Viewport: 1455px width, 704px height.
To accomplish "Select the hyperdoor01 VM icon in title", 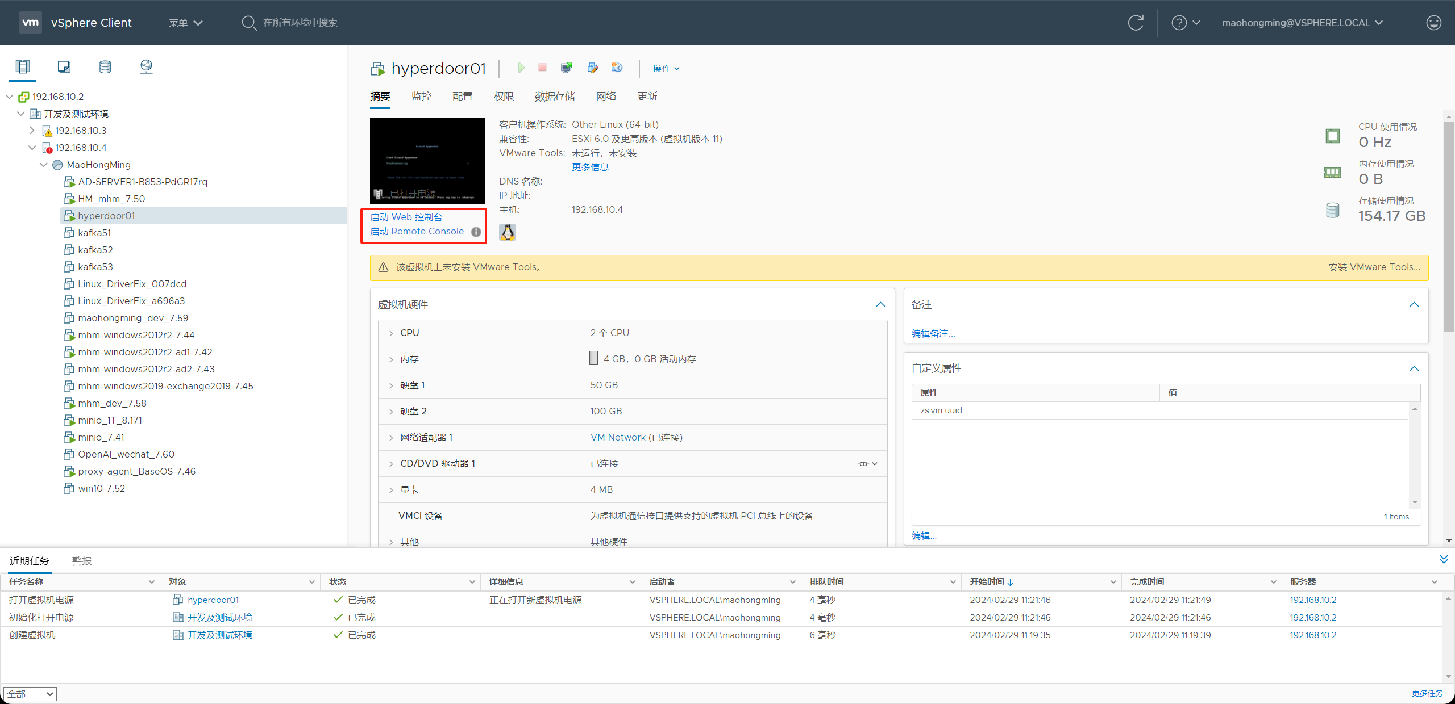I will point(377,69).
